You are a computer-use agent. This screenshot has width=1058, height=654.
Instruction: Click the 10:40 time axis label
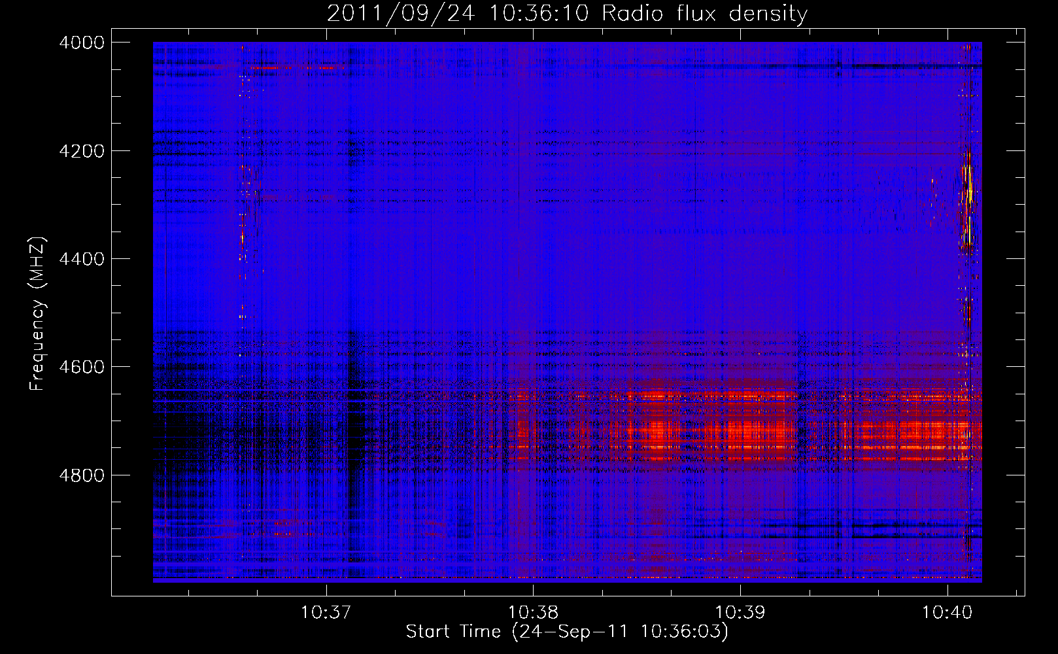pyautogui.click(x=947, y=612)
